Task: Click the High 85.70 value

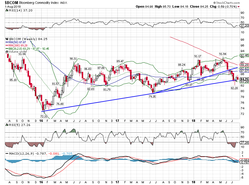Action: pos(163,7)
